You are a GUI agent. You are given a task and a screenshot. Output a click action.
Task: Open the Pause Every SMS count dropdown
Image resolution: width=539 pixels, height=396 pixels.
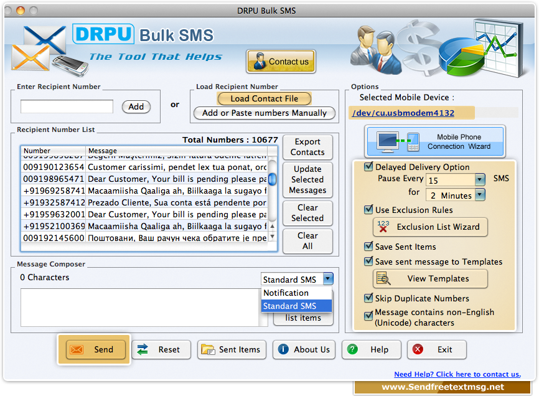(x=479, y=179)
